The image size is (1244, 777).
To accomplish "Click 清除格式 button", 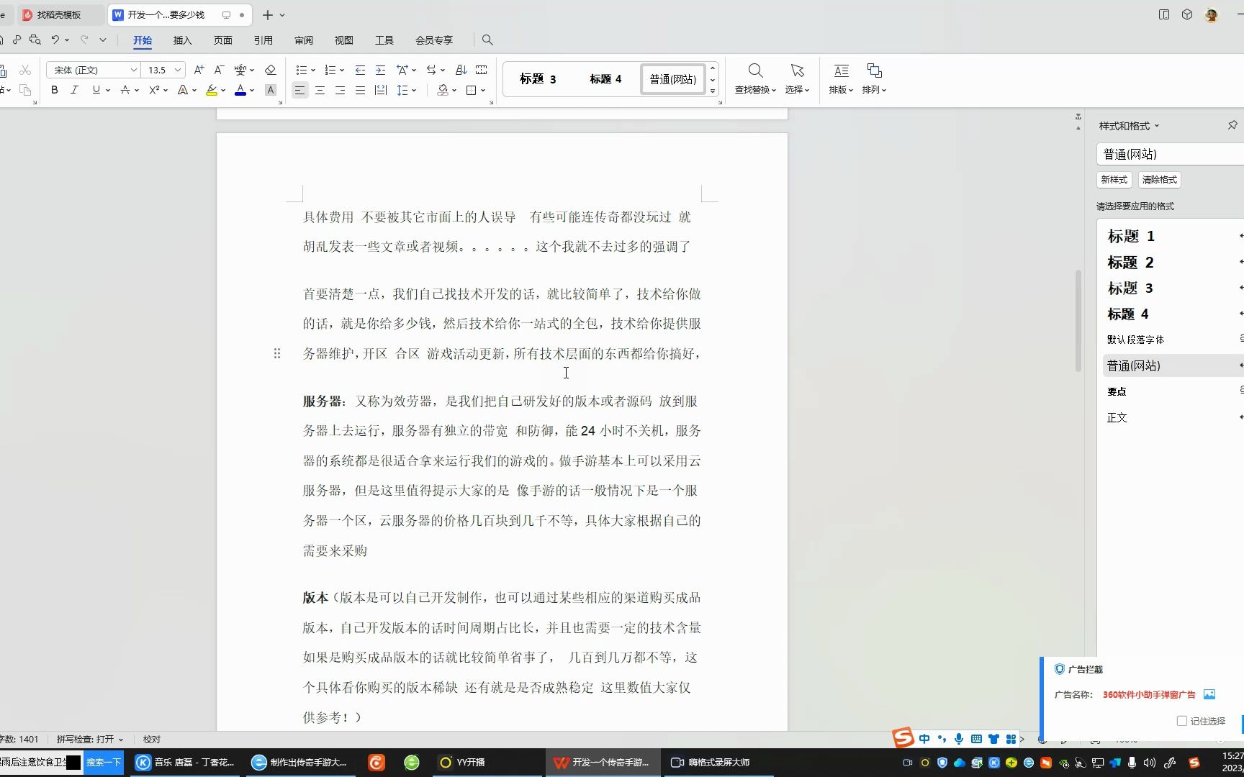I will [x=1159, y=179].
